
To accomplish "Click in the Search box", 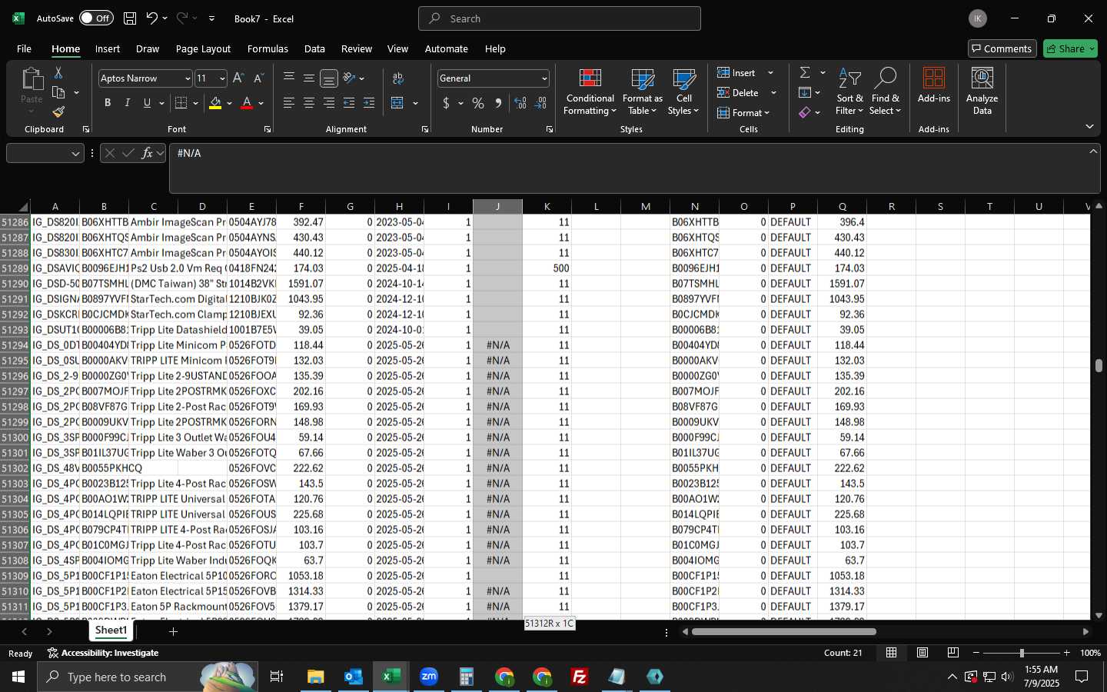I will [x=560, y=18].
